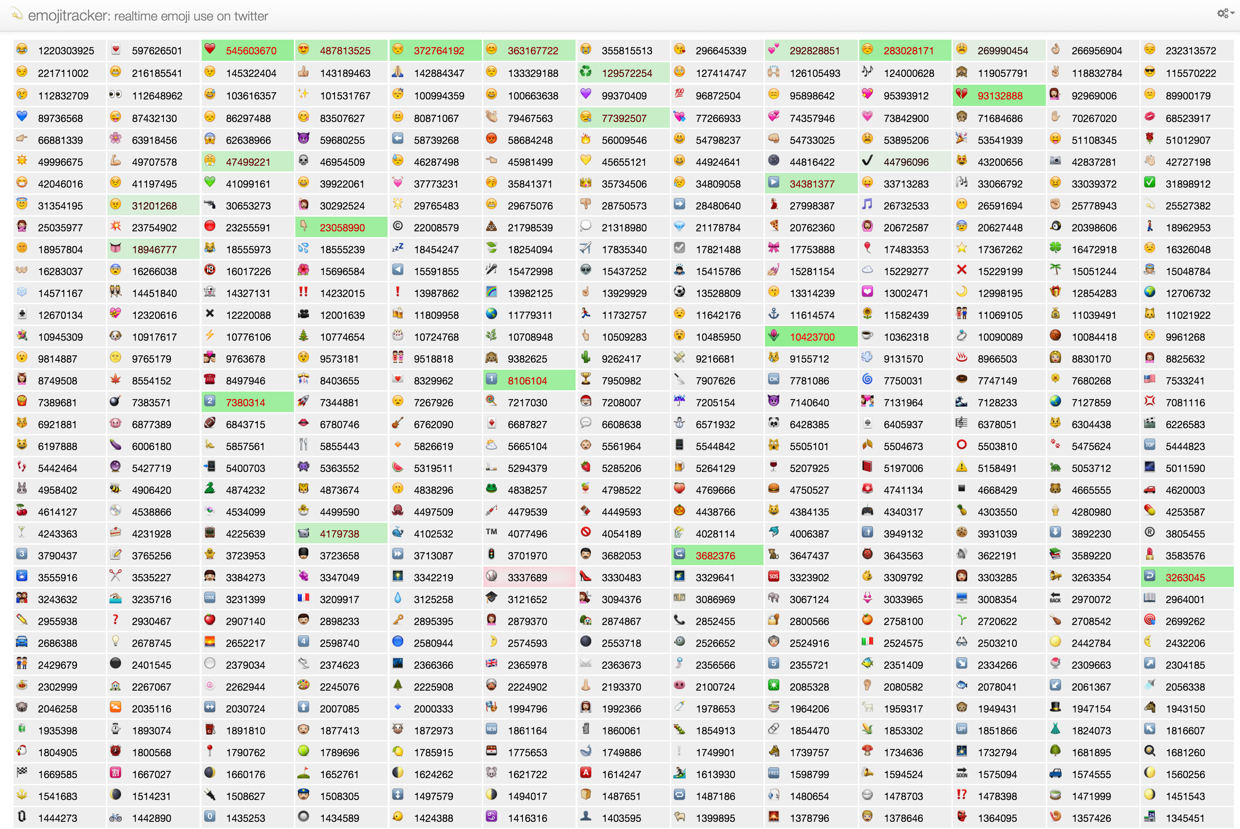Click the broken heart emoji
Image resolution: width=1240 pixels, height=829 pixels.
961,95
